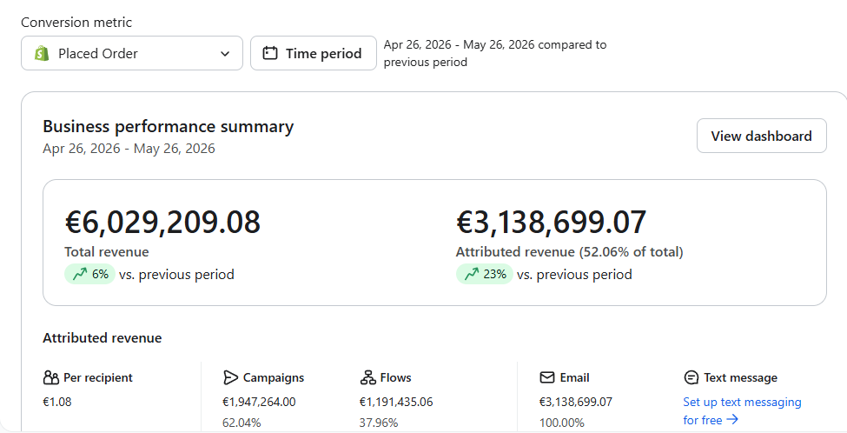
Task: Click the calendar icon in Time period button
Action: 269,53
